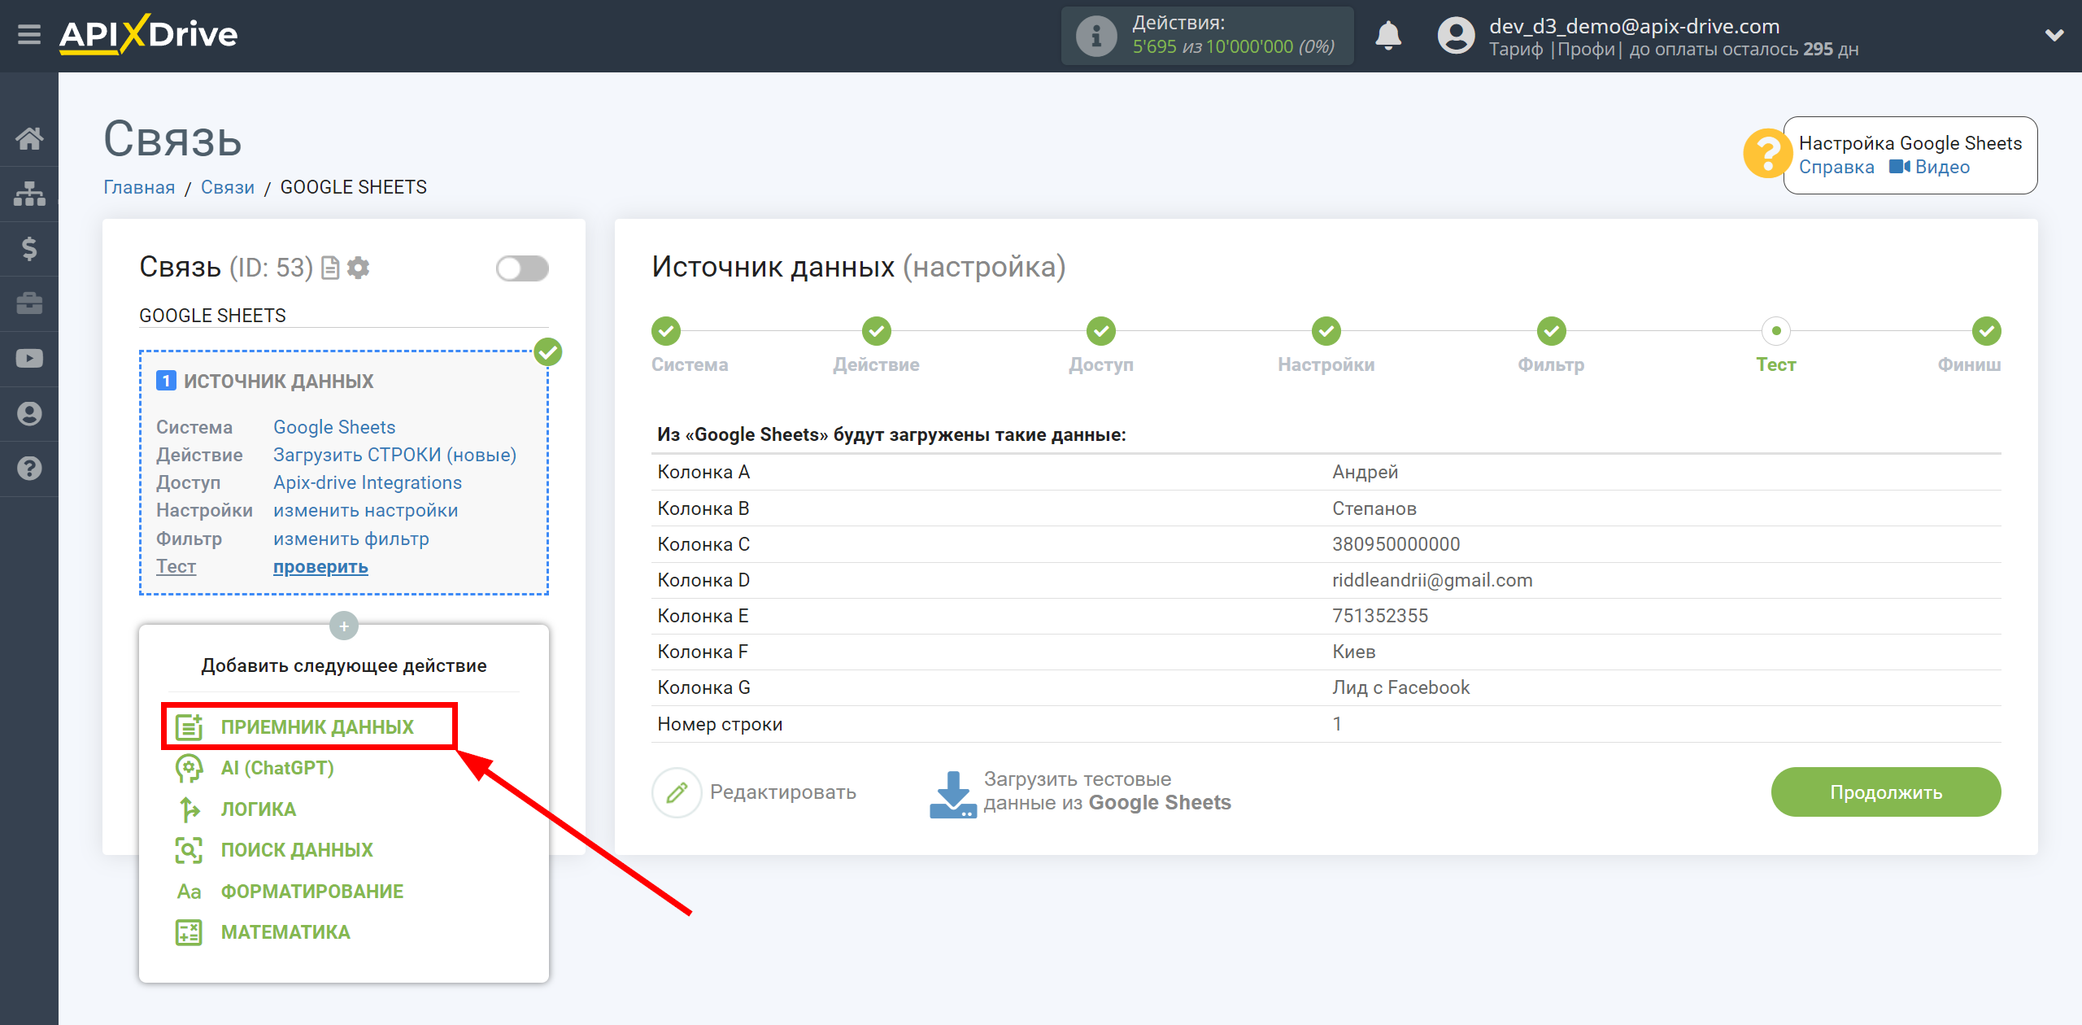Go to the Тест step
The image size is (2082, 1025).
(x=1776, y=331)
